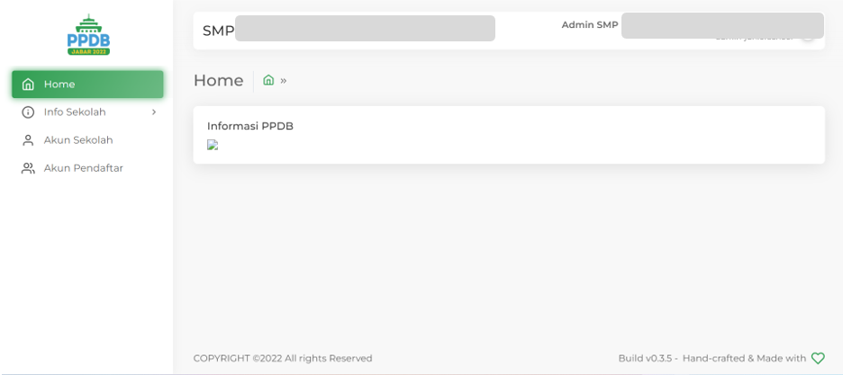This screenshot has height=375, width=843.
Task: Expand the Info Sekolah chevron arrow
Action: coord(154,112)
